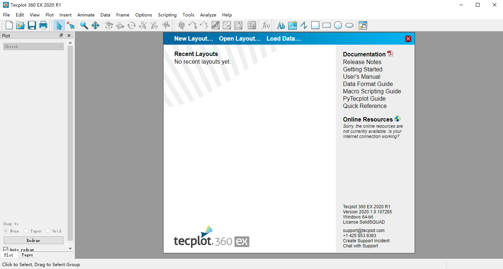Click Create Support Incident link
This screenshot has width=503, height=269.
pyautogui.click(x=366, y=241)
